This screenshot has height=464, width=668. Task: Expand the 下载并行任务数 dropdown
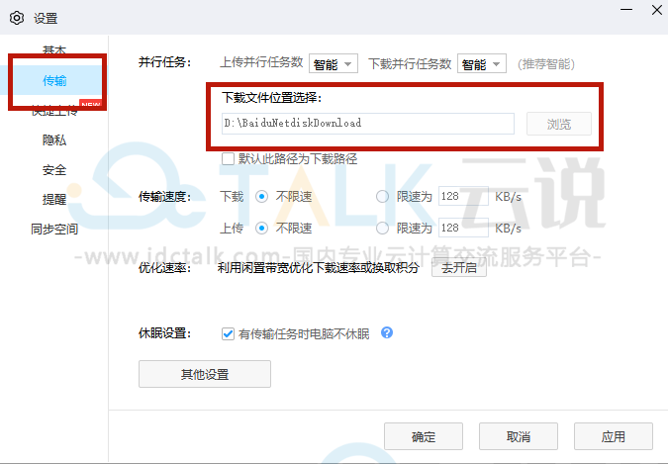481,64
